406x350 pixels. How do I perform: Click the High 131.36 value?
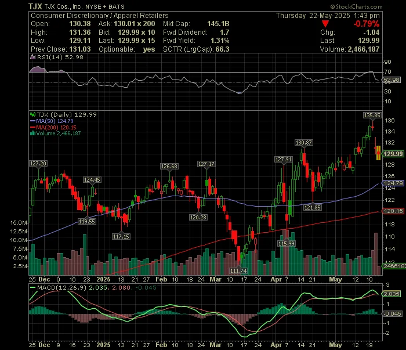tap(80, 33)
